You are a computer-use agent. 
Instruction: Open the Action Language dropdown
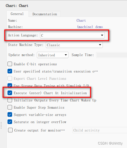coord(72,35)
